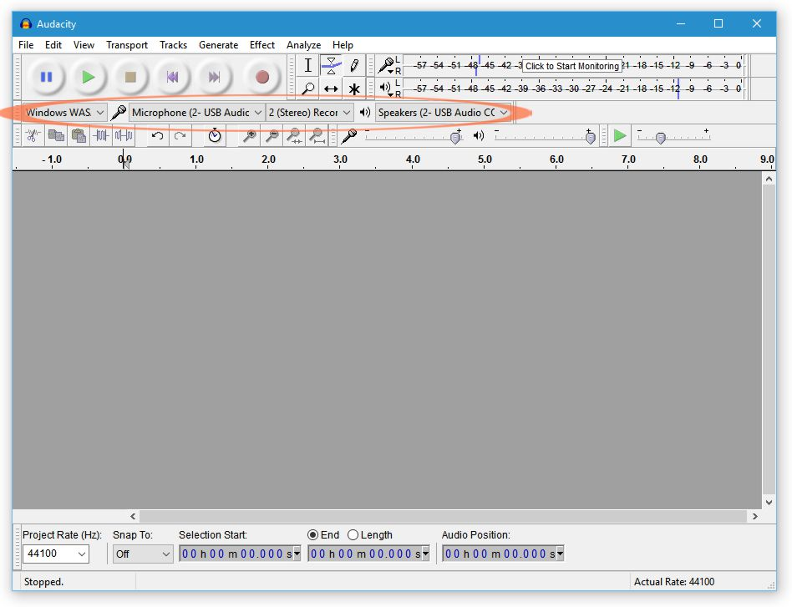Open the Transport menu

tap(127, 45)
